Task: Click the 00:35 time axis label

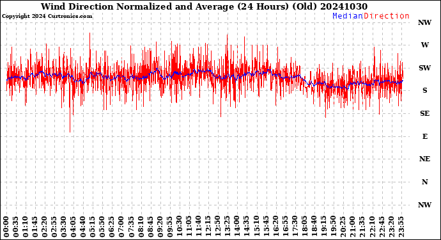Action: (16, 227)
